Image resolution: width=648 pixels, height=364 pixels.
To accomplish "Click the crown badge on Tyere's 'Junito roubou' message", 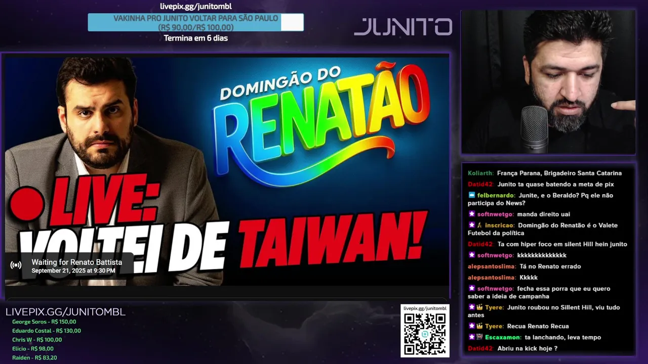I will 479,307.
